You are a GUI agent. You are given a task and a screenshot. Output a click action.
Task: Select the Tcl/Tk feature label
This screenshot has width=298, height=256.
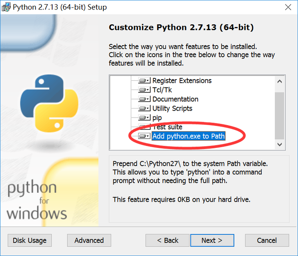point(162,90)
